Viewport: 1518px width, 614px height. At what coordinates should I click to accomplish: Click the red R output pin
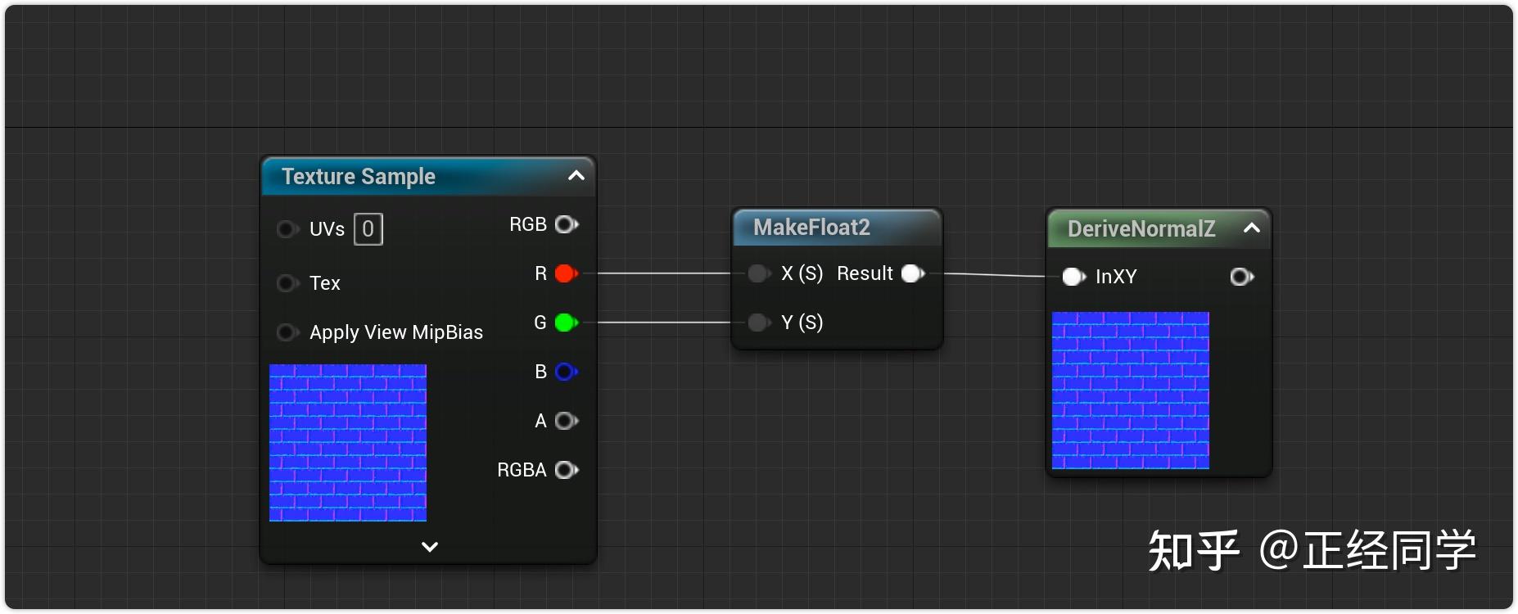pos(566,273)
